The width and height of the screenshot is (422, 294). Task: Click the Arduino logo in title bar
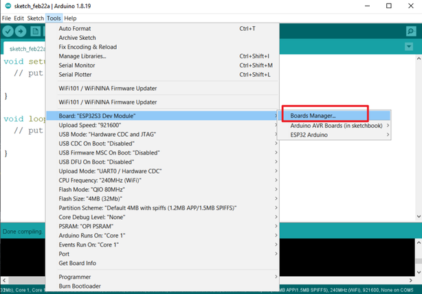click(5, 5)
